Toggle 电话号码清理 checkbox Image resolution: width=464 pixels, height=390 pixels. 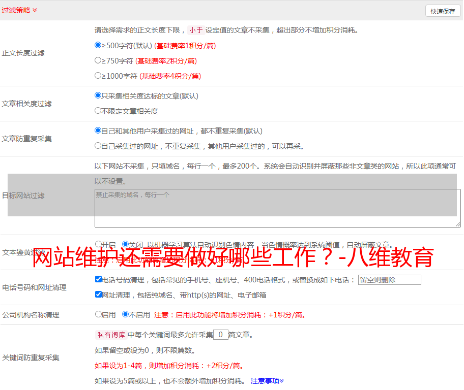[x=99, y=279]
